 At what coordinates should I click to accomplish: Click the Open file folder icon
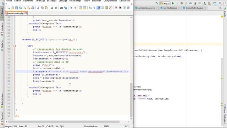coord(12,8)
